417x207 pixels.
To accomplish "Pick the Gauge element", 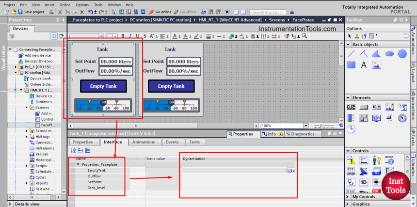I will [402, 118].
